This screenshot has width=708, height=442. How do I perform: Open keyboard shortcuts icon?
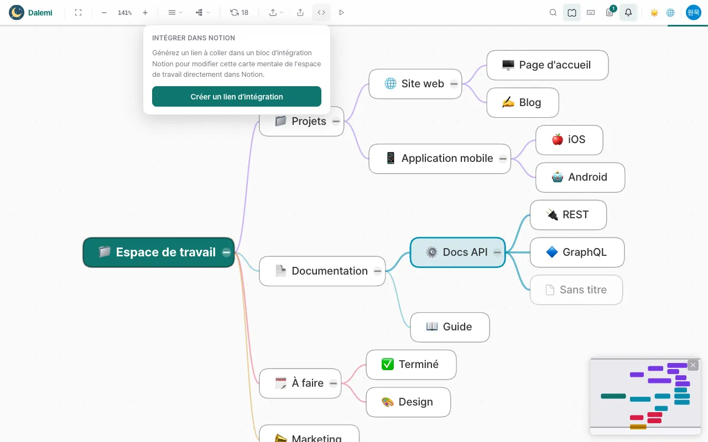pos(591,12)
